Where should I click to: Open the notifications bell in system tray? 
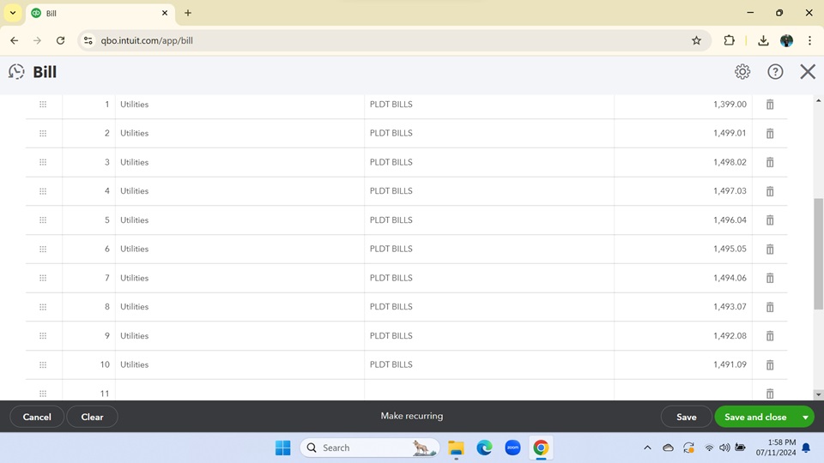[x=806, y=448]
